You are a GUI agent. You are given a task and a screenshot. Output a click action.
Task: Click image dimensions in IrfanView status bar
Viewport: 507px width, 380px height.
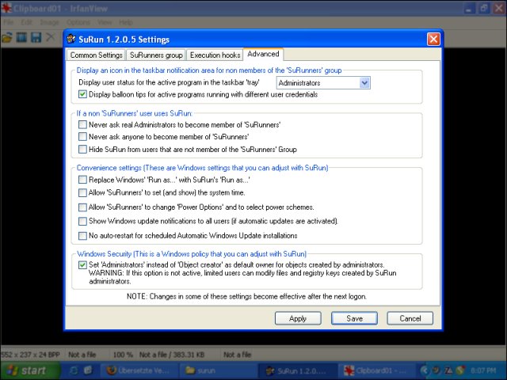(x=30, y=355)
